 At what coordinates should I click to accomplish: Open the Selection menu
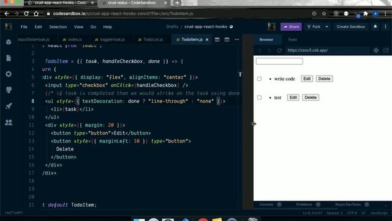pos(58,27)
